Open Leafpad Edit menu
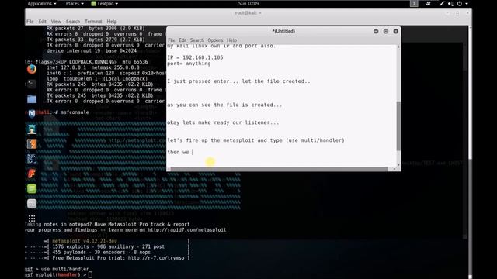This screenshot has height=279, width=497. [182, 40]
